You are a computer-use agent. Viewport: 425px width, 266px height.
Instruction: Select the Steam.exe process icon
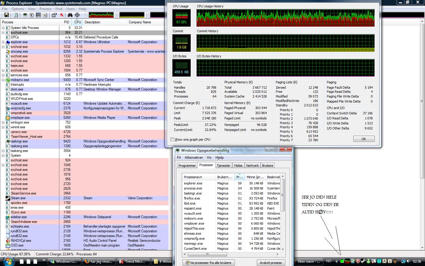8,198
